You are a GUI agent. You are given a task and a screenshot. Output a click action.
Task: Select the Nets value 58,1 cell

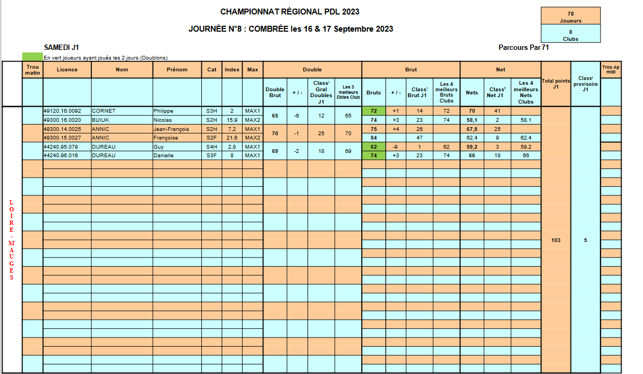pos(472,120)
